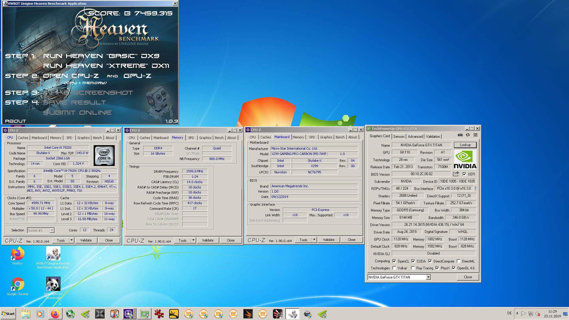
Task: Open Socket #1 selection dropdown in CPU-Z
Action: [x=52, y=230]
